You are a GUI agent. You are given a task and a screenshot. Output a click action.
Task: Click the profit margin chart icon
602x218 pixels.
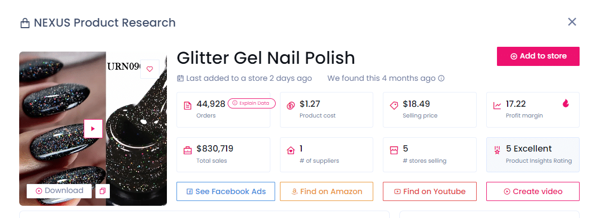point(497,105)
